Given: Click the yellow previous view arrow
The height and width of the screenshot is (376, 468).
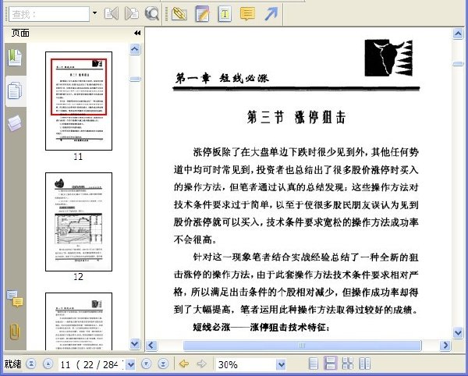Looking at the screenshot, I should (x=183, y=364).
